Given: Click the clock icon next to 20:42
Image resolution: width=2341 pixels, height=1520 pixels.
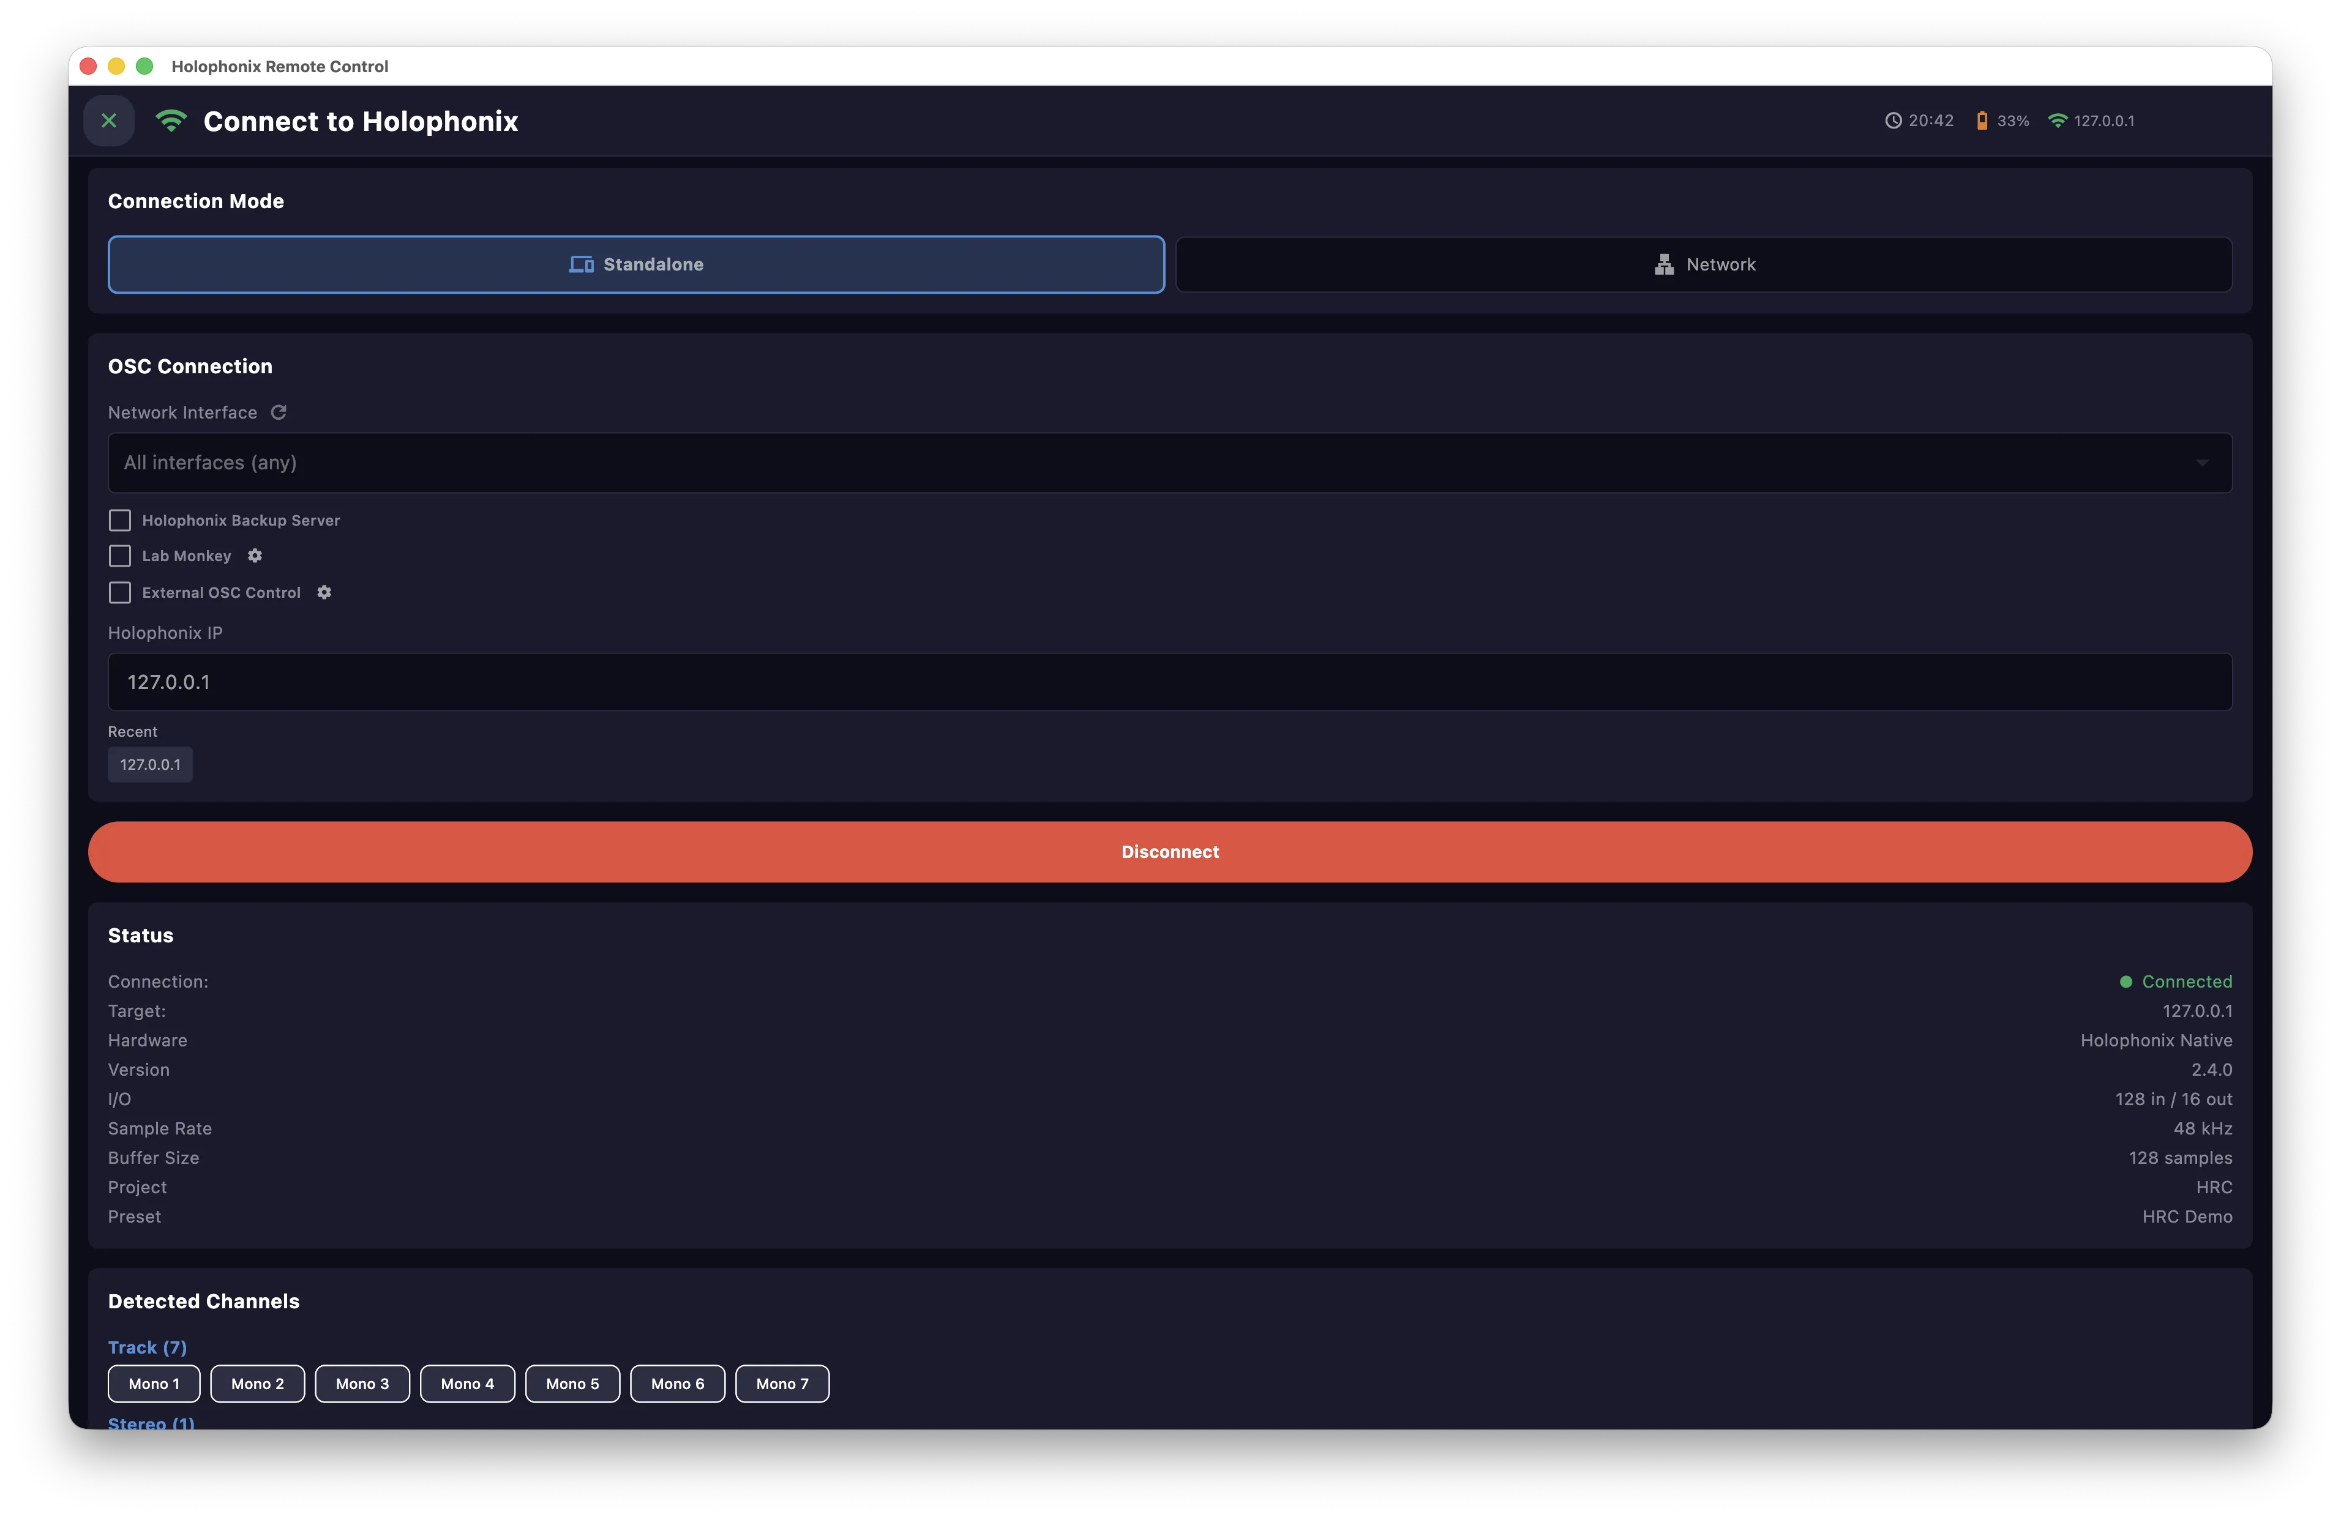Looking at the screenshot, I should point(1892,121).
